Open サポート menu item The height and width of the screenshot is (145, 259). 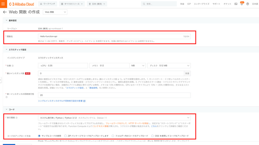click(216, 4)
